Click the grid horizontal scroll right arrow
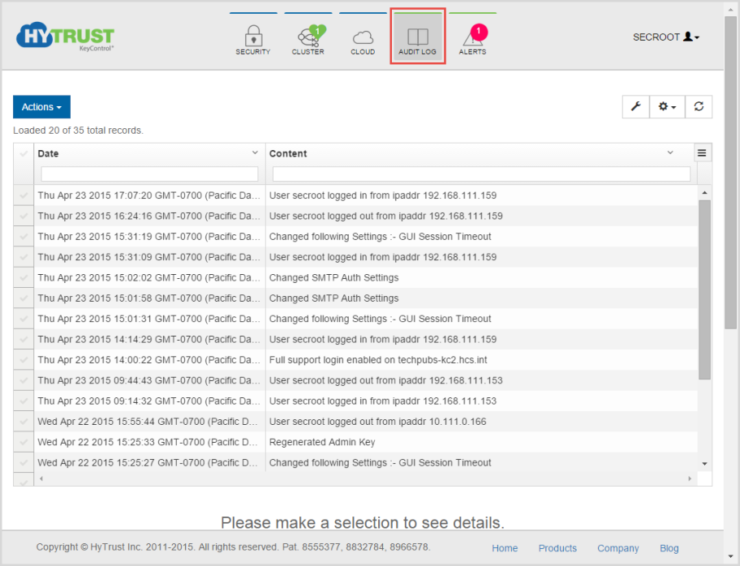The width and height of the screenshot is (740, 566). (690, 478)
